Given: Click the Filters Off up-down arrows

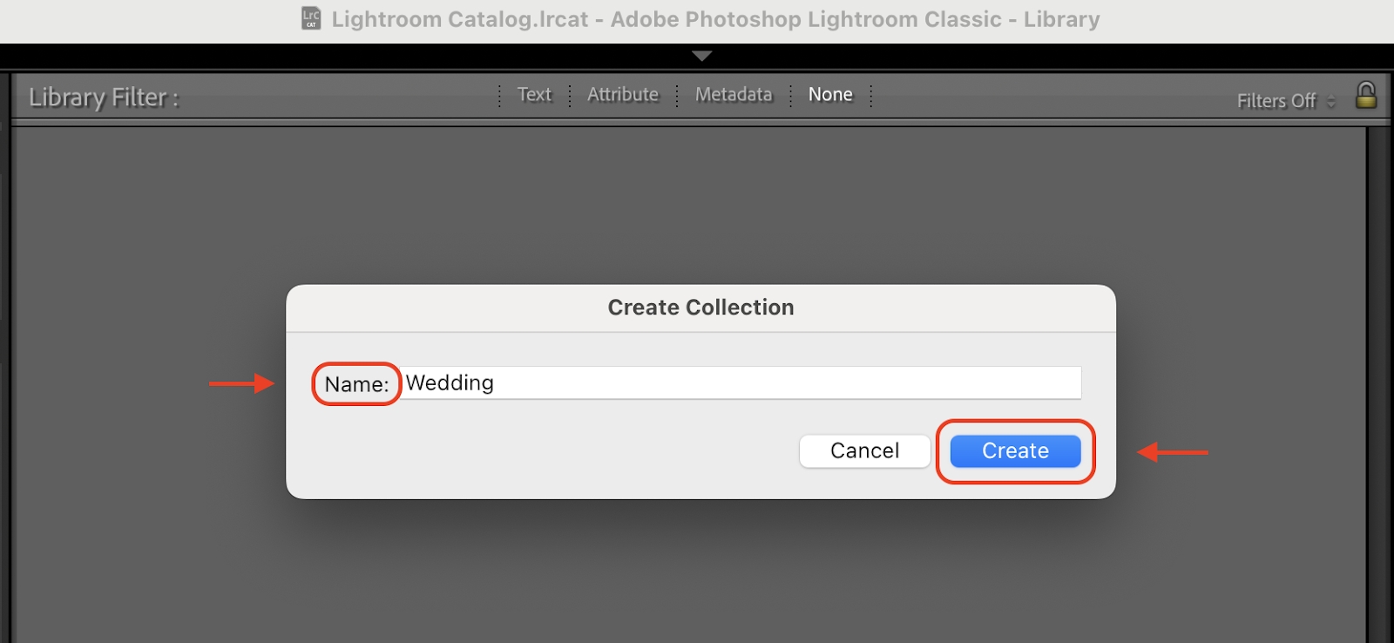Looking at the screenshot, I should (1330, 101).
